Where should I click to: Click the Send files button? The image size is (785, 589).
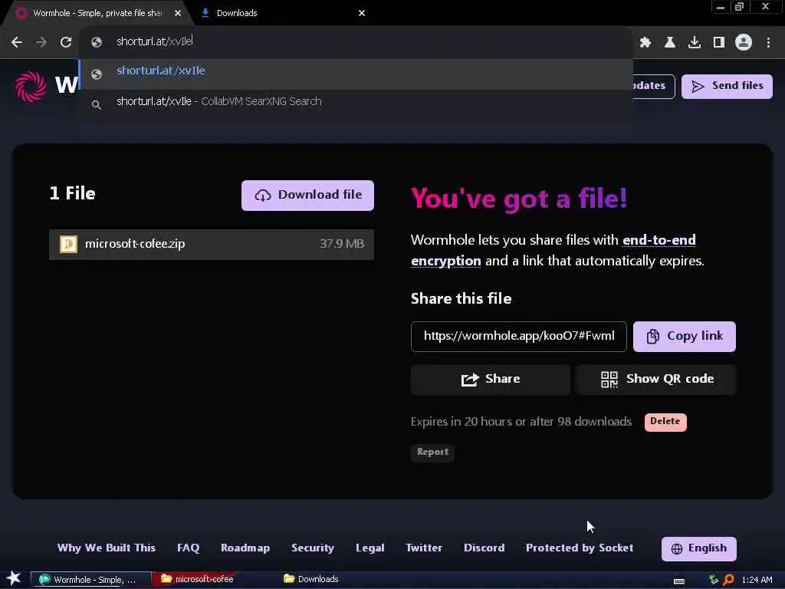727,86
